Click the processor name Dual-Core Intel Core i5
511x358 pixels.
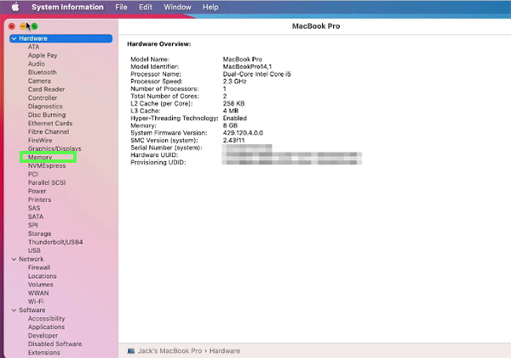point(257,74)
